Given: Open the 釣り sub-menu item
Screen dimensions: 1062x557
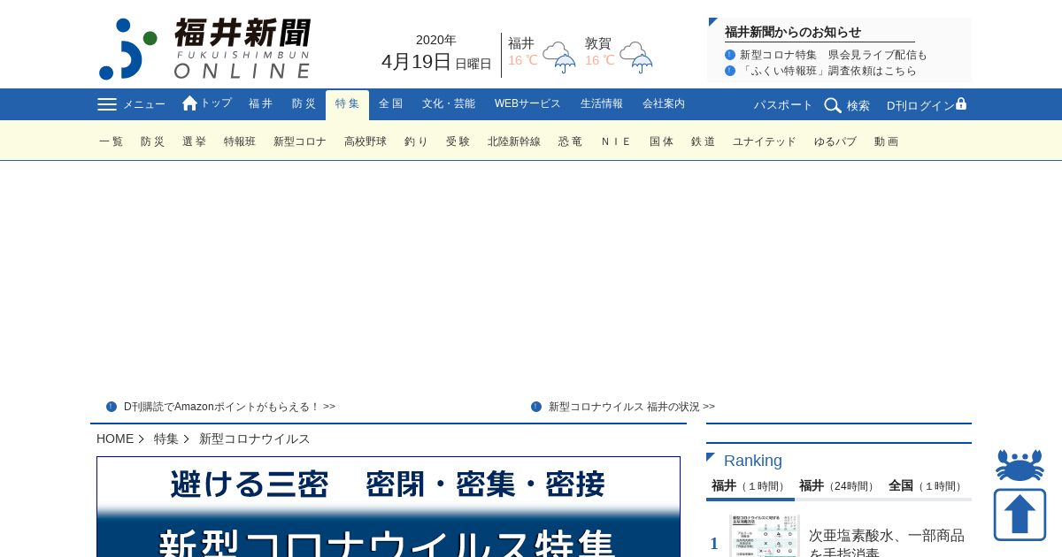Looking at the screenshot, I should point(416,141).
